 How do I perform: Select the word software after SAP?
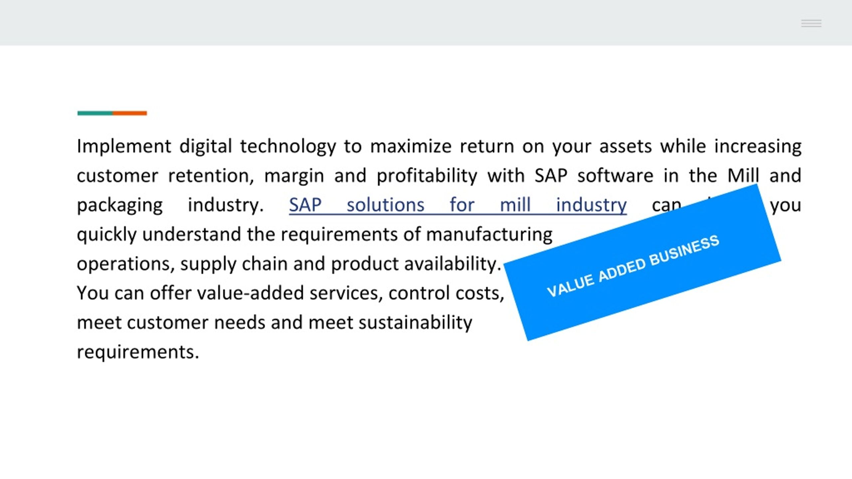pos(615,176)
